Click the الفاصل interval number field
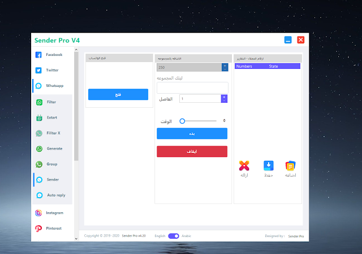The height and width of the screenshot is (254, 362). 200,99
